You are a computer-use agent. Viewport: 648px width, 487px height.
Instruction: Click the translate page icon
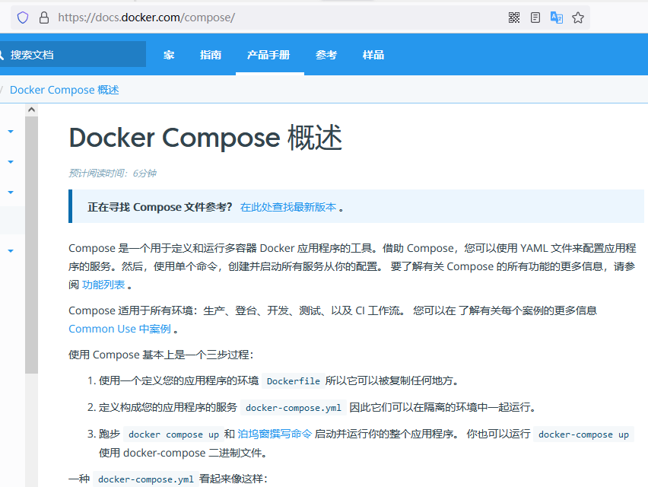(557, 18)
